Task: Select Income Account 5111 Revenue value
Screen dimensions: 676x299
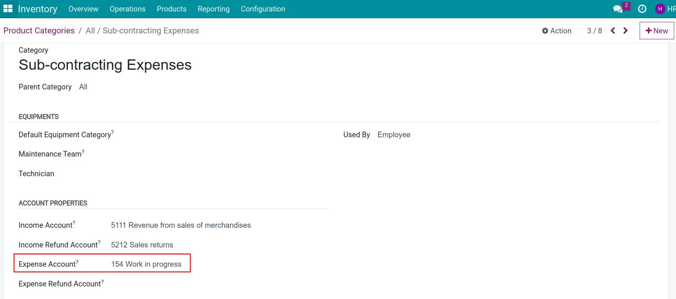Action: tap(181, 225)
